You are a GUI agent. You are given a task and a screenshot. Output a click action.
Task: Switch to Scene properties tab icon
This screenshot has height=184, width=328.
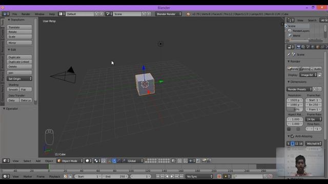(308, 47)
